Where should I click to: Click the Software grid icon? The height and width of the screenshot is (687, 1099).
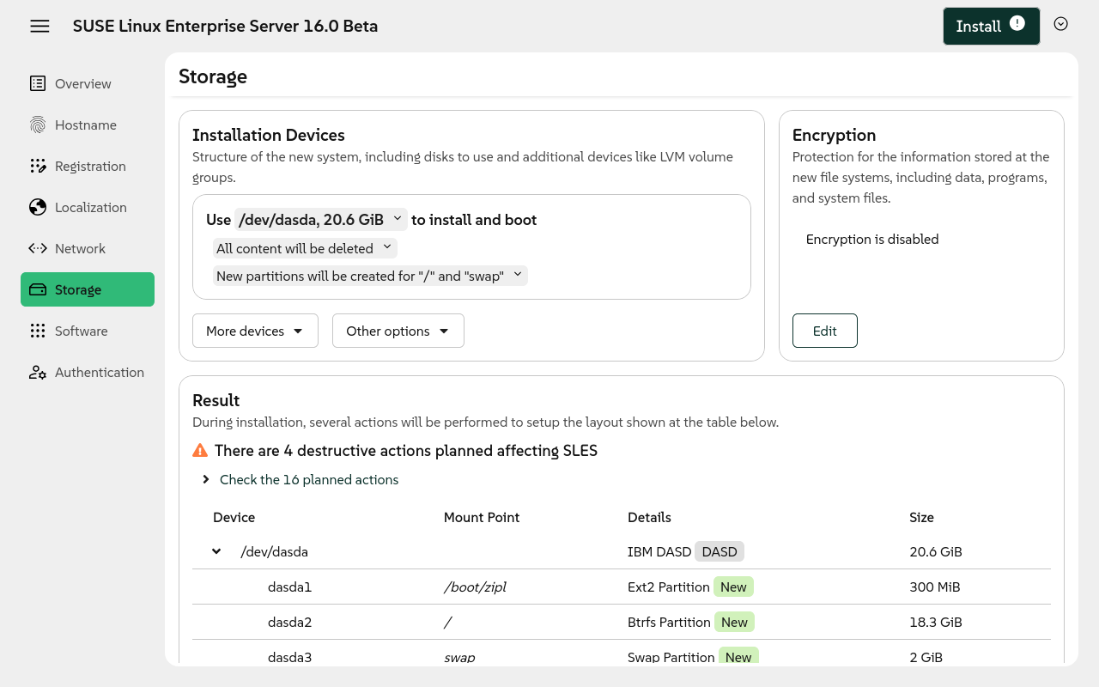coord(38,331)
